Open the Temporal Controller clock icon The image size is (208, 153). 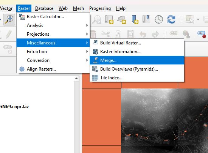click(159, 19)
